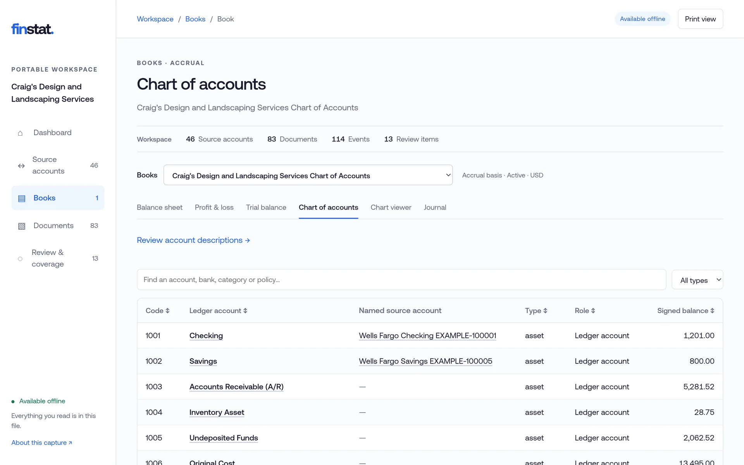This screenshot has height=465, width=744.
Task: Open the Undeposited Funds ledger account
Action: point(224,438)
